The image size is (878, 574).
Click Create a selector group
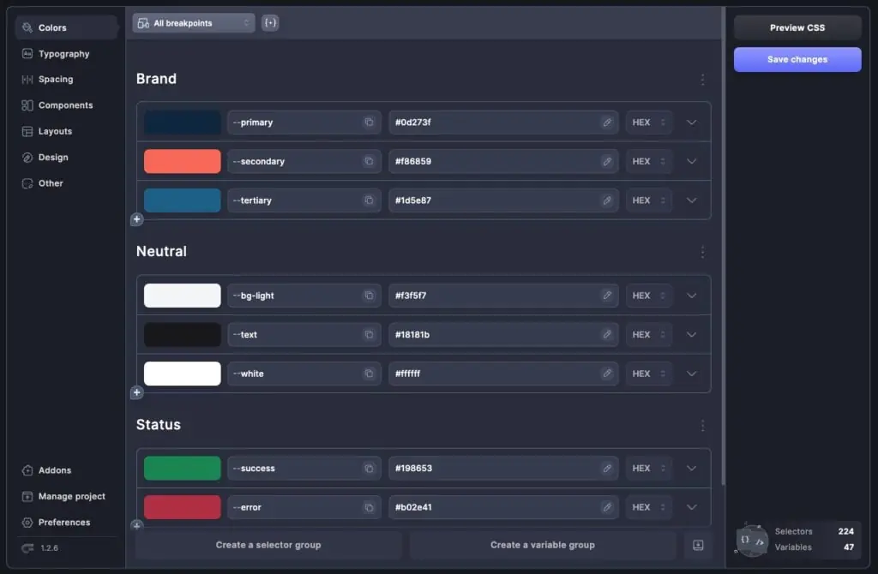click(x=268, y=545)
